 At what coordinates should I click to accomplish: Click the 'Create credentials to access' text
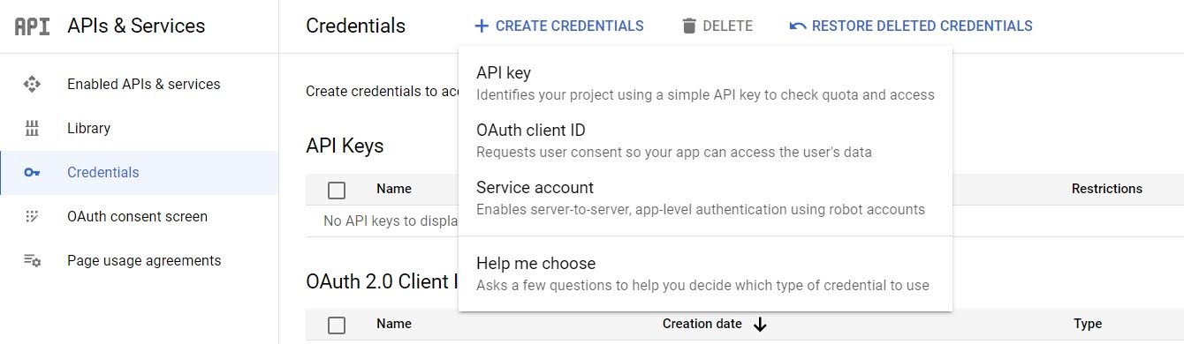coord(382,91)
